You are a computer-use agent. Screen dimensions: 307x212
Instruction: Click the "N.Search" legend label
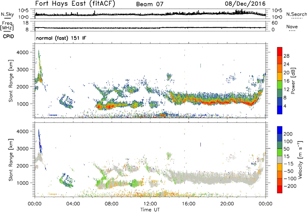(x=296, y=14)
